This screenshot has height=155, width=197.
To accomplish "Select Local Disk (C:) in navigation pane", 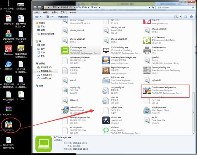I will point(45,67).
